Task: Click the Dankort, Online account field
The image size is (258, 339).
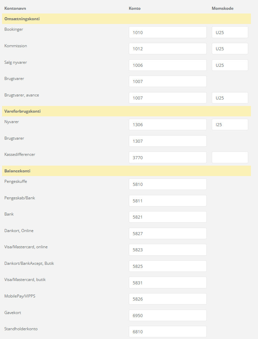Action: pos(168,233)
